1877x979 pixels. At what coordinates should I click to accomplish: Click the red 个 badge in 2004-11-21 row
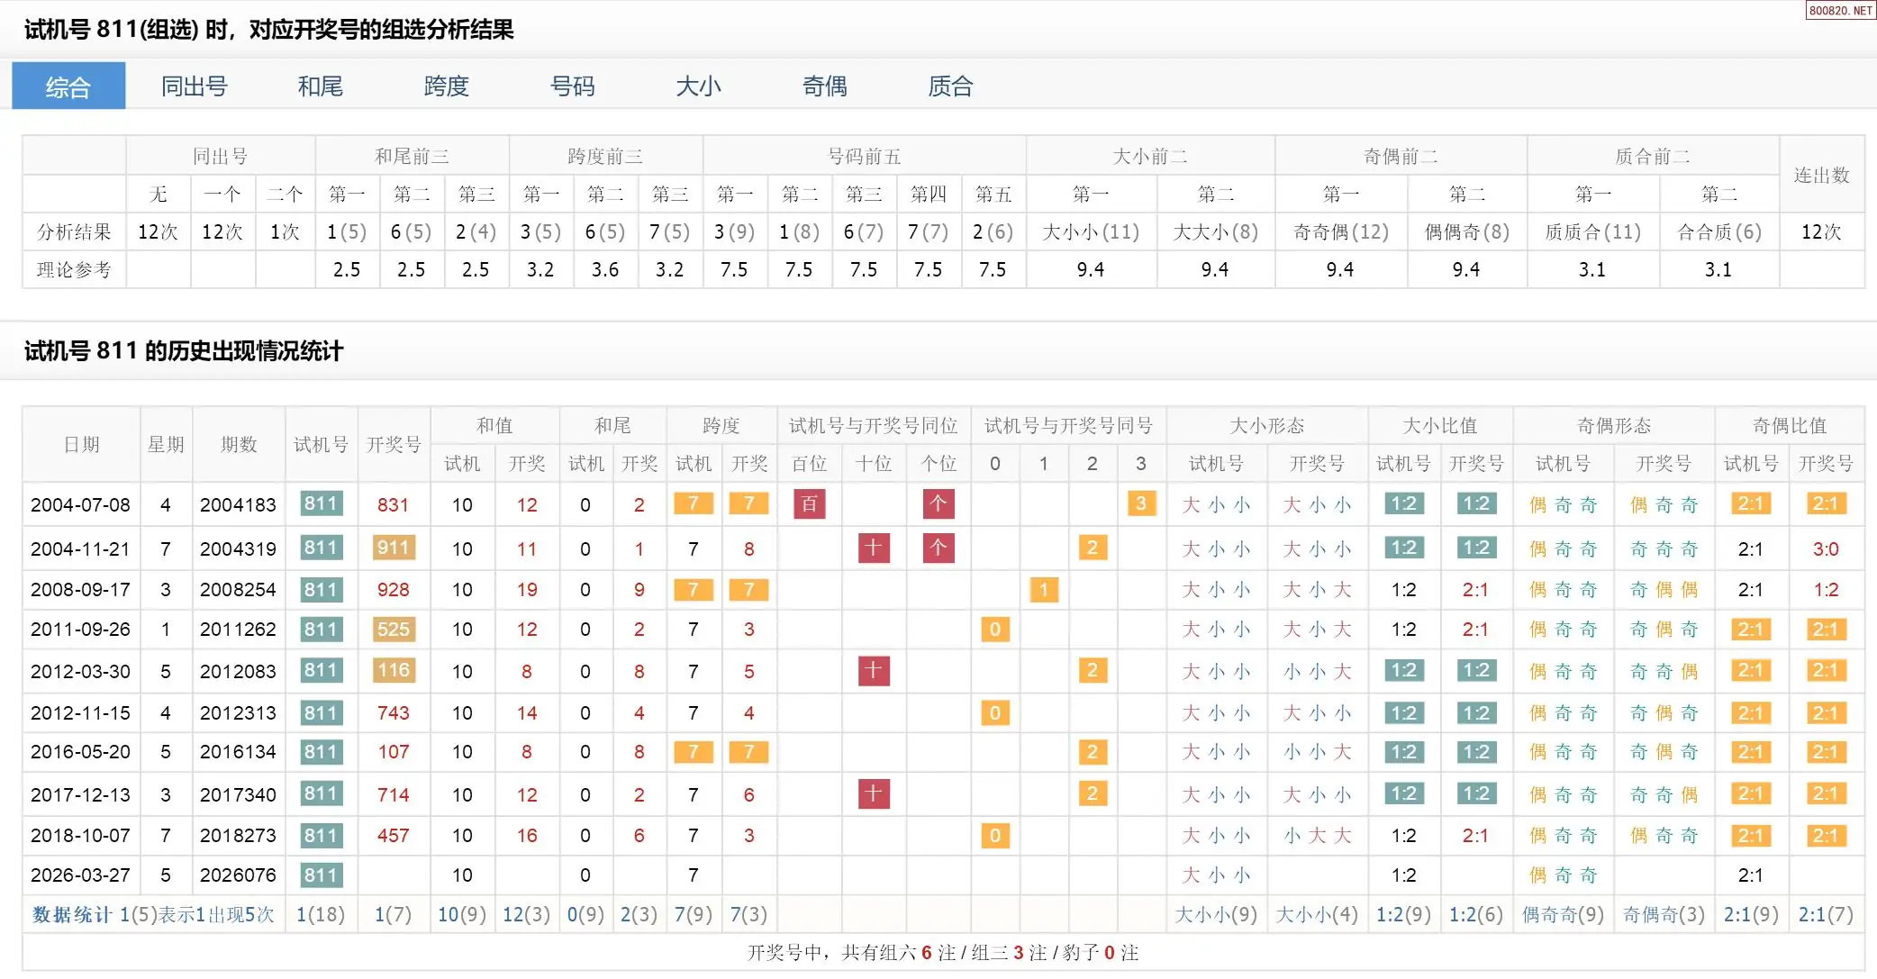click(938, 548)
